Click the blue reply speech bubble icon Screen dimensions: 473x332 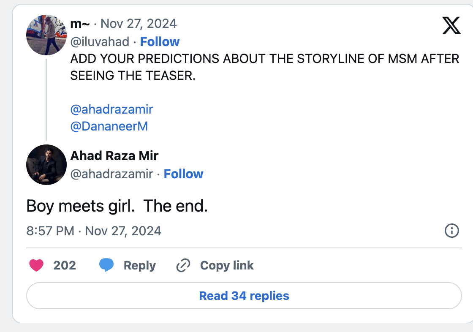coord(106,265)
